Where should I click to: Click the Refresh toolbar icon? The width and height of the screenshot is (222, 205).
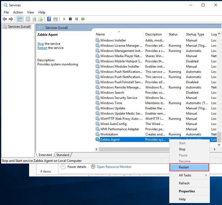tap(34, 19)
